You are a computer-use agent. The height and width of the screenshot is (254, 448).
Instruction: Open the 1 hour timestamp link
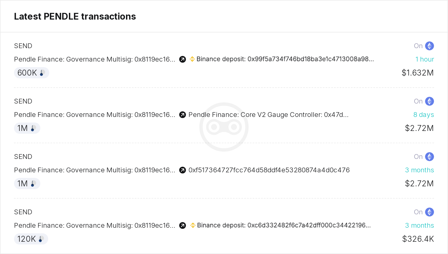[424, 59]
